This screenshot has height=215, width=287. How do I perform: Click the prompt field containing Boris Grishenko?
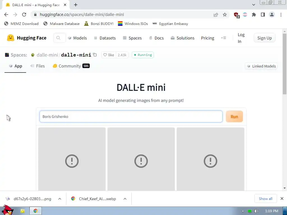pos(131,116)
